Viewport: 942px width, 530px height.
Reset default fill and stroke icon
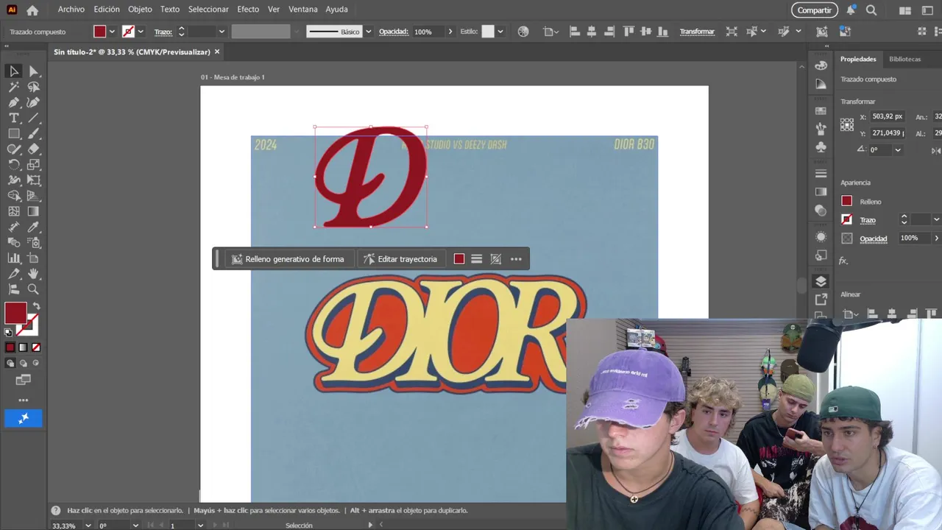click(9, 333)
